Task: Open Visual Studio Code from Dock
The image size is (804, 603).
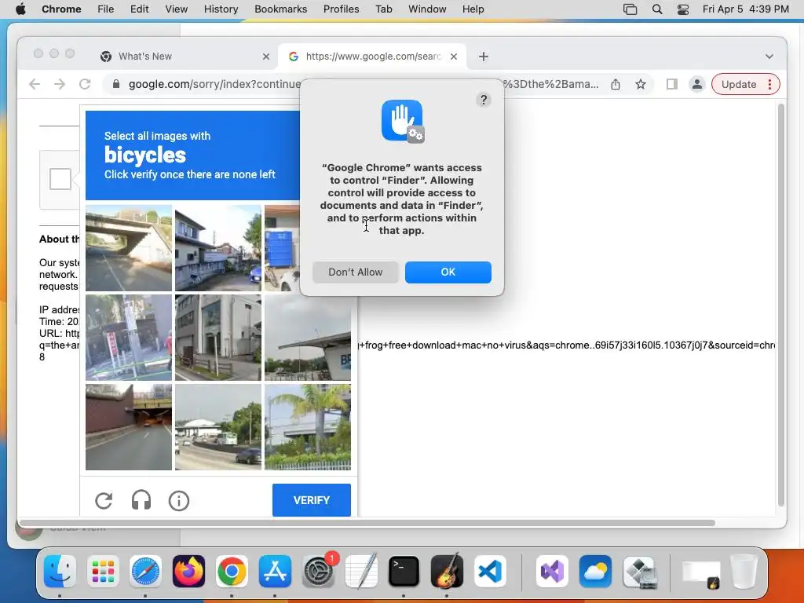Action: click(x=490, y=571)
